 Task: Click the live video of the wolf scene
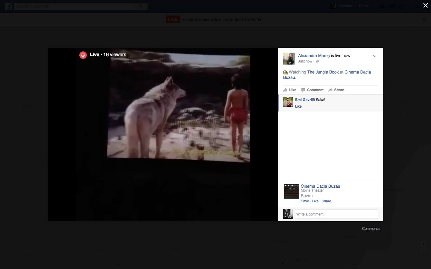pyautogui.click(x=163, y=134)
